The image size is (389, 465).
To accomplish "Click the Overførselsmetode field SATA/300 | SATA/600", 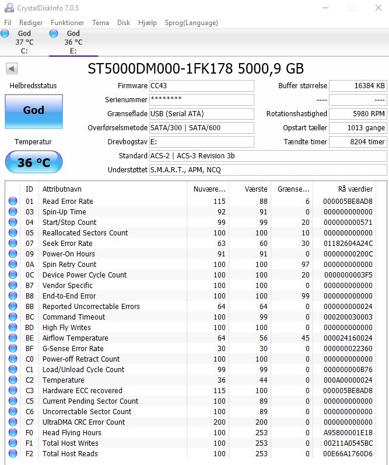I will point(202,128).
